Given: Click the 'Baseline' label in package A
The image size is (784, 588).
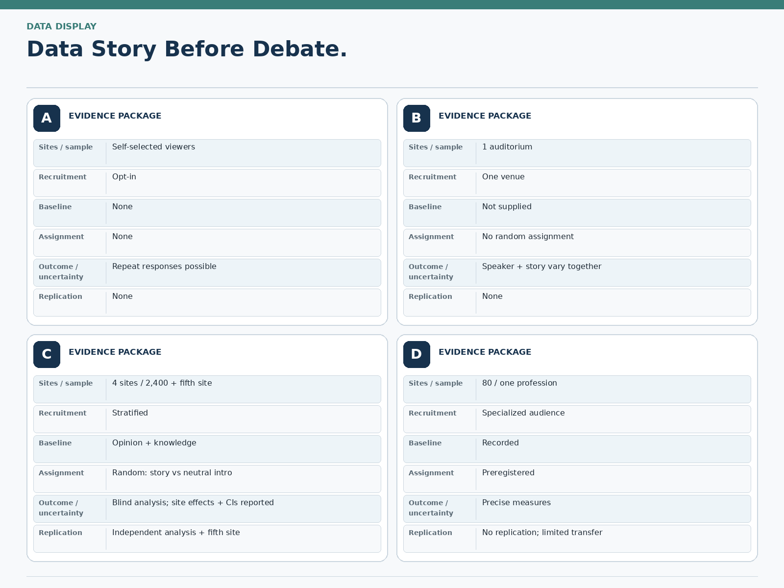Looking at the screenshot, I should point(55,207).
